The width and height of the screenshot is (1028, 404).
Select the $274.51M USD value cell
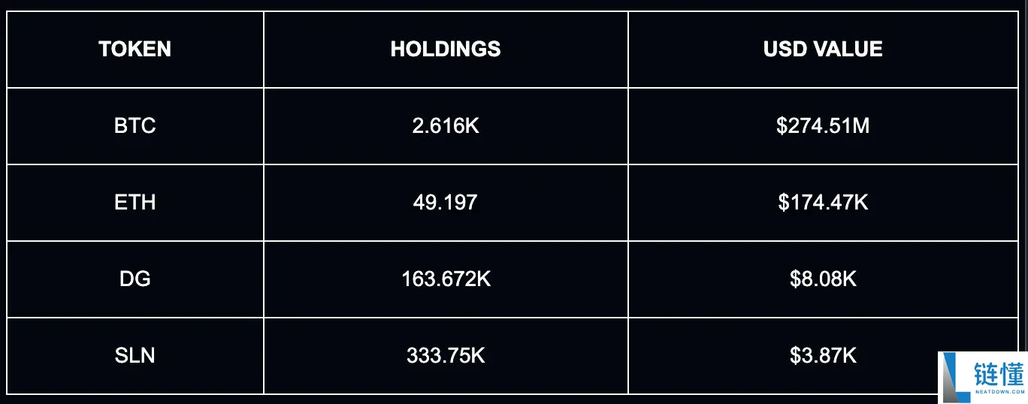coord(823,126)
